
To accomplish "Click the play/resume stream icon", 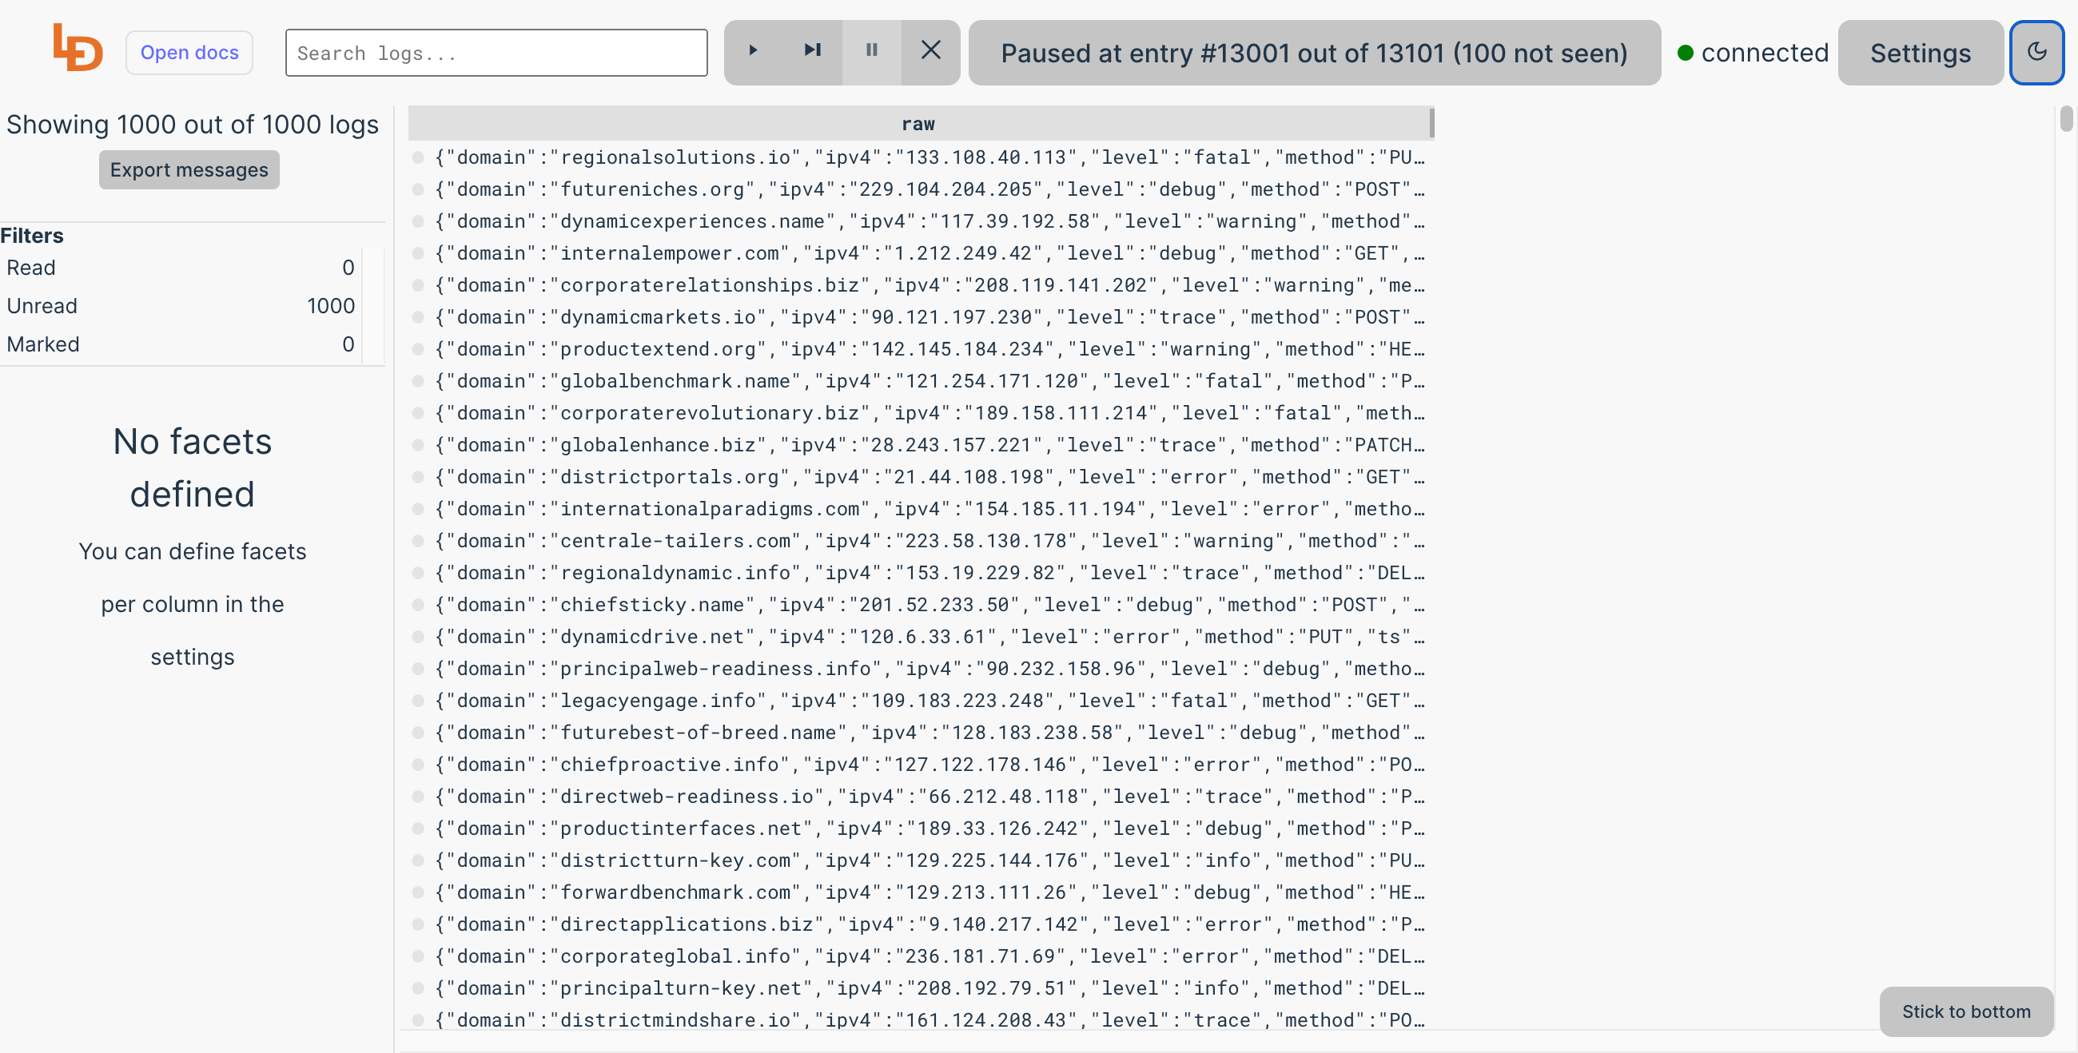I will 753,51.
